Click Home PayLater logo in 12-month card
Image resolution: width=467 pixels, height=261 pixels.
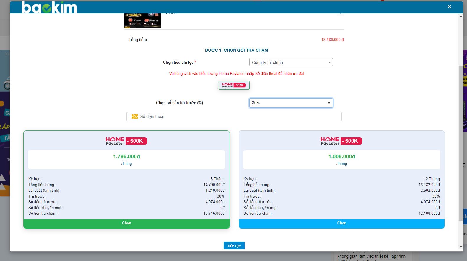(341, 141)
